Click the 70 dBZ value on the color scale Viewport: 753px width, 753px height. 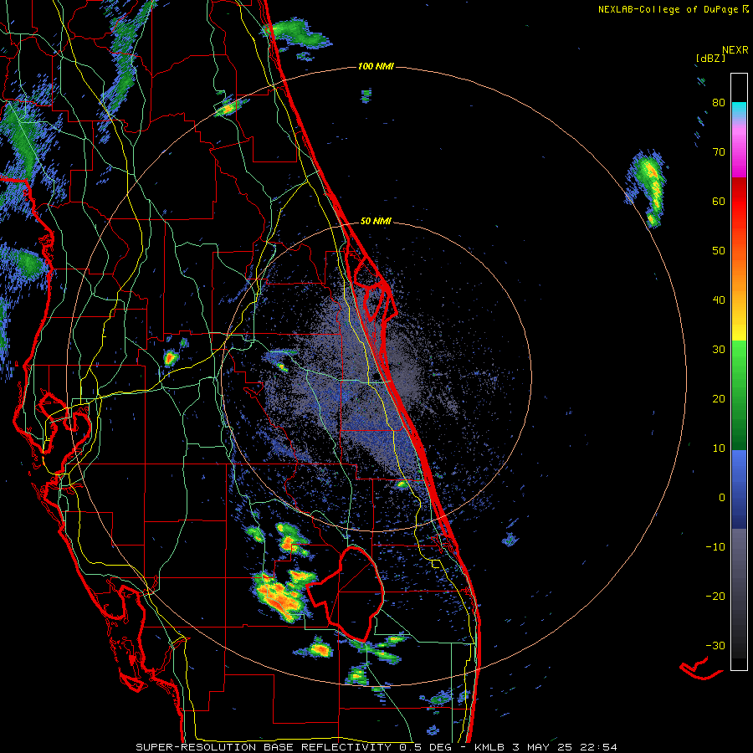click(x=719, y=152)
